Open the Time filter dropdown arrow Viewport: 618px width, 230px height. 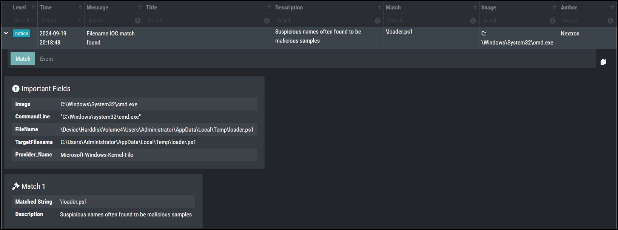click(79, 21)
